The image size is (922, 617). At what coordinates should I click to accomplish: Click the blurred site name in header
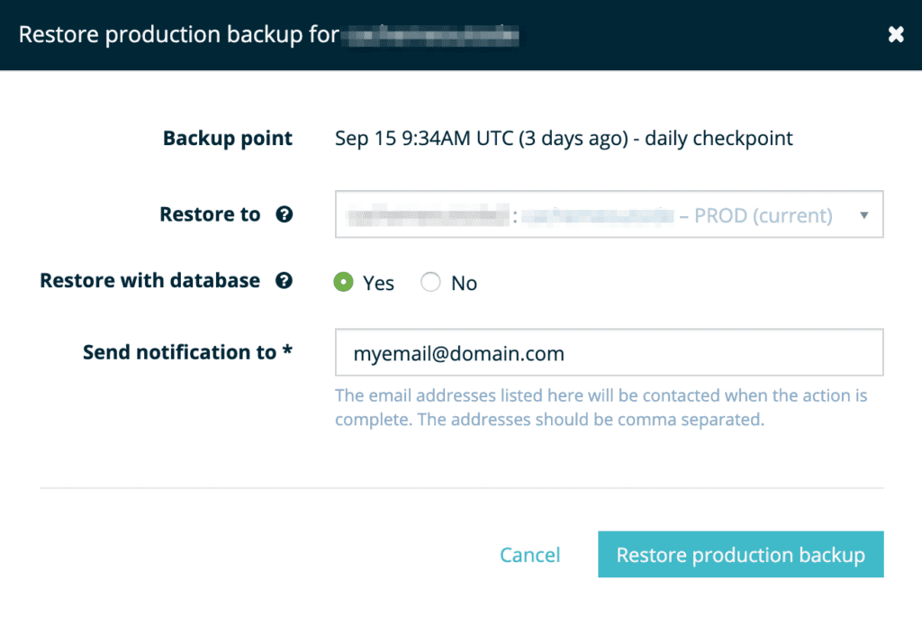(432, 35)
